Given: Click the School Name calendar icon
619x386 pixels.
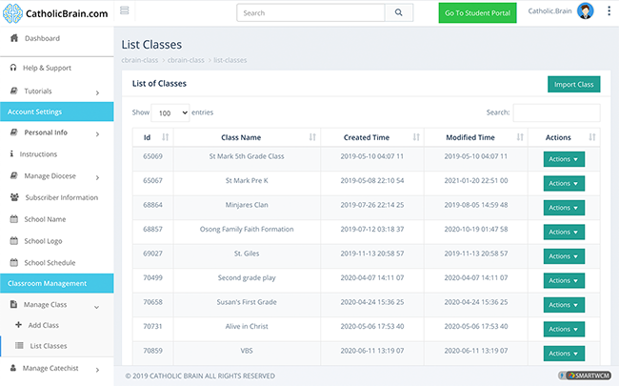Looking at the screenshot, I should (14, 219).
